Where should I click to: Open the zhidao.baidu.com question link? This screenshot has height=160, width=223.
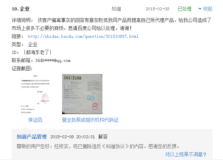click(83, 36)
